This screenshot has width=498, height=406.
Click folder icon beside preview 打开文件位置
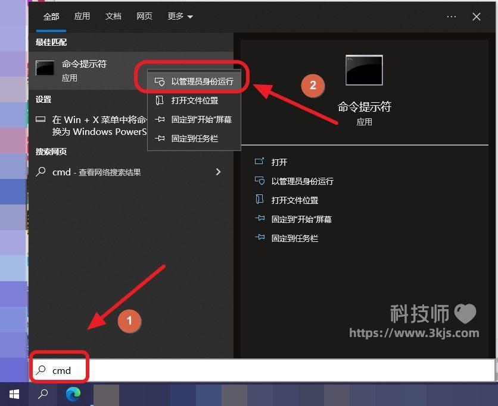pos(260,199)
